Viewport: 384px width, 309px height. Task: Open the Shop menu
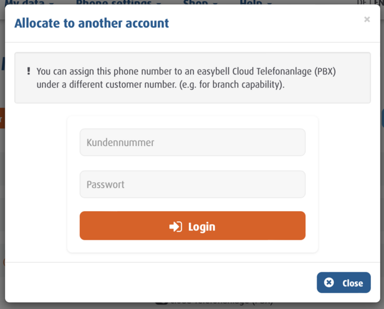click(x=196, y=2)
